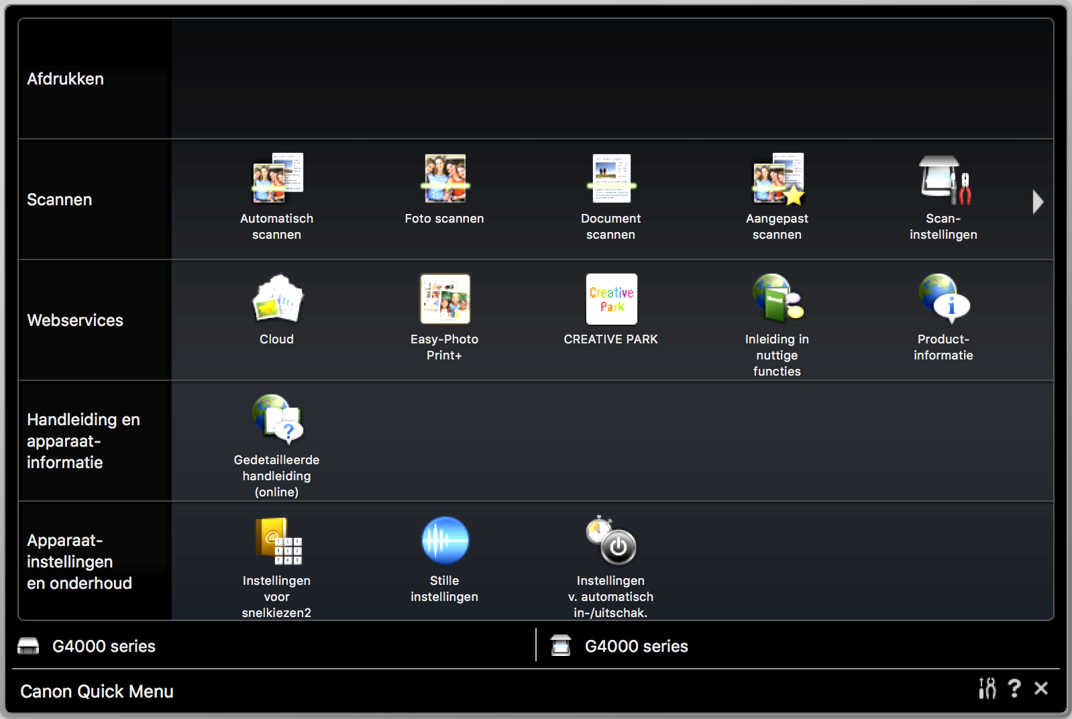Open Automatisch scannen
The width and height of the screenshot is (1072, 719).
coord(276,179)
